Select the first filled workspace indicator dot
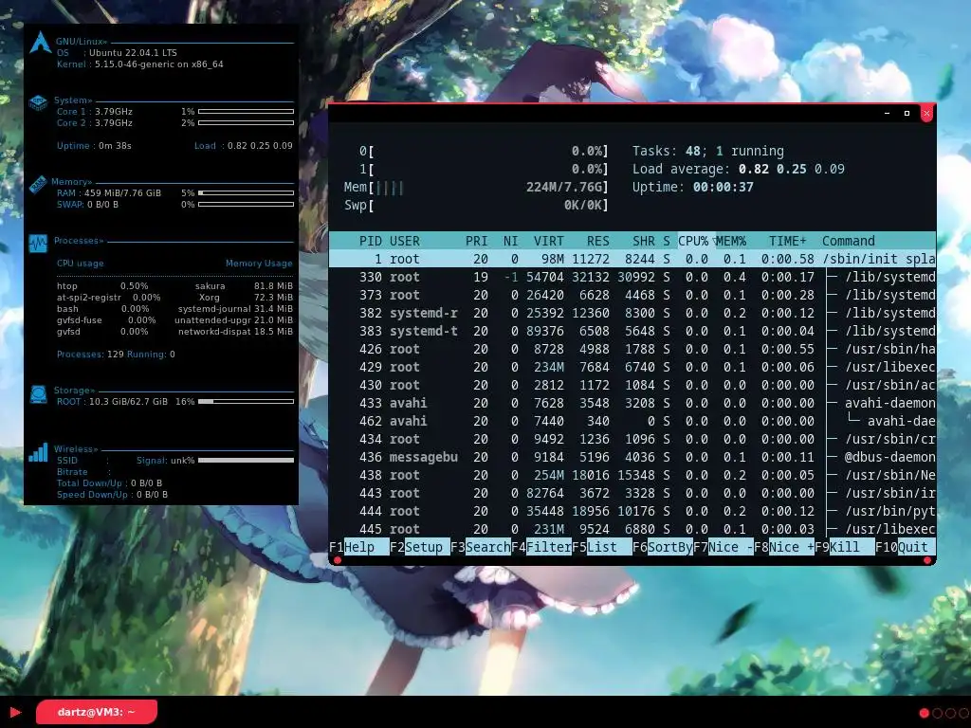 (924, 713)
